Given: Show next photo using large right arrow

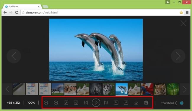Looking at the screenshot, I should coord(178,56).
